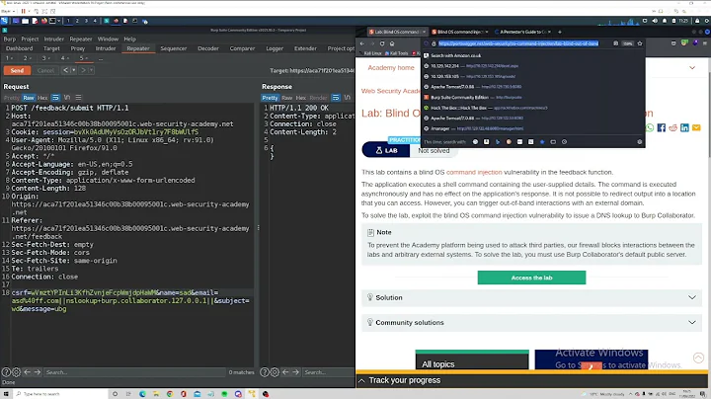Switch to the Sequencer tab
Image resolution: width=711 pixels, height=399 pixels.
coord(173,48)
